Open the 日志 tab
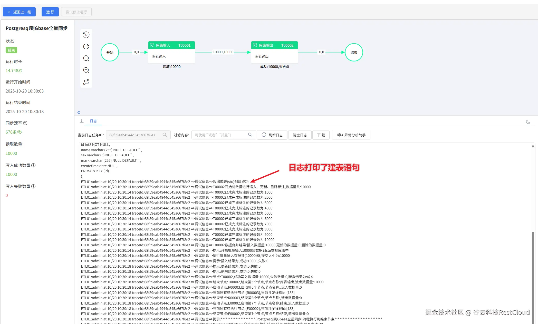538x324 pixels. coord(93,121)
